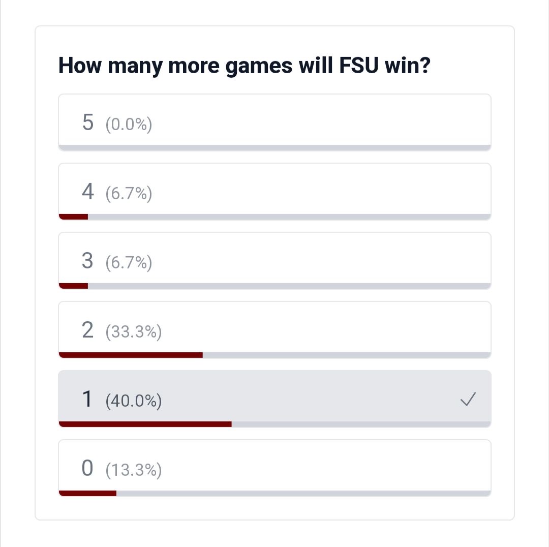Click the checkmark on the selected option
Image resolution: width=549 pixels, height=547 pixels.
click(x=468, y=399)
